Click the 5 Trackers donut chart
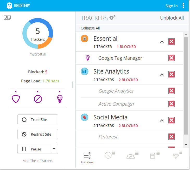 pyautogui.click(x=38, y=33)
